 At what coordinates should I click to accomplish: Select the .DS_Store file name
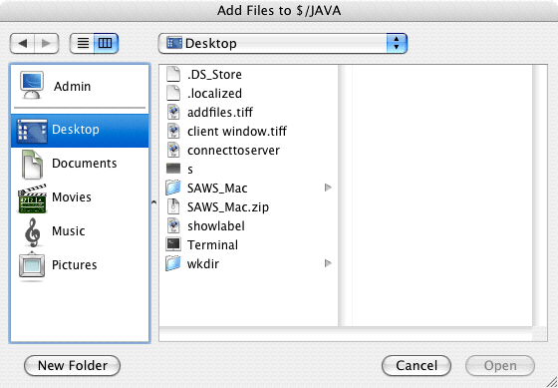pyautogui.click(x=214, y=75)
